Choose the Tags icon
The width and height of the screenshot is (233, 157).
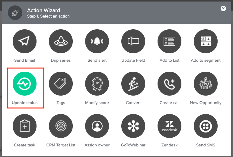tap(61, 83)
